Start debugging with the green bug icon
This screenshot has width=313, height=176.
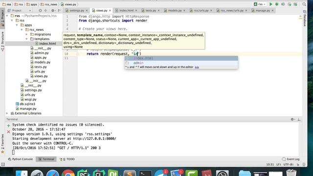(x=277, y=4)
